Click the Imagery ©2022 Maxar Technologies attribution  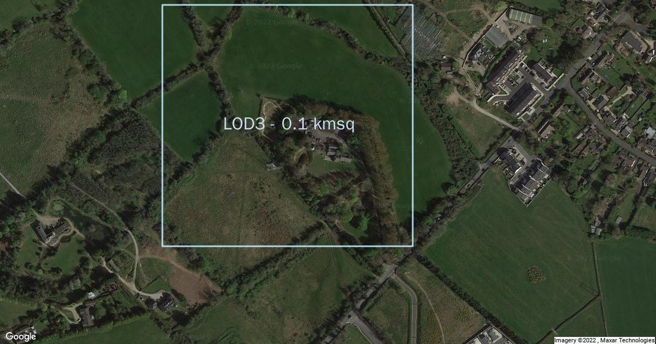pyautogui.click(x=605, y=340)
